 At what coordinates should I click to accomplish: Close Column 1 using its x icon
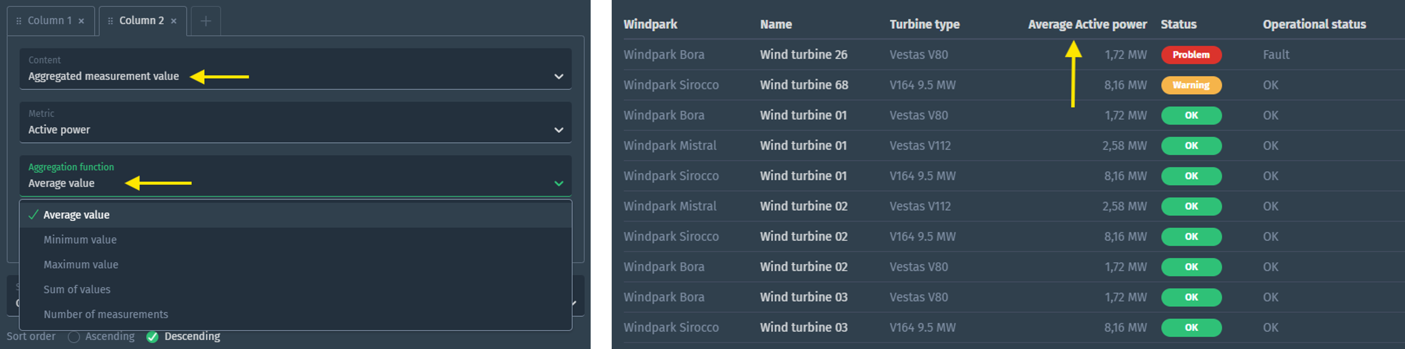(81, 20)
